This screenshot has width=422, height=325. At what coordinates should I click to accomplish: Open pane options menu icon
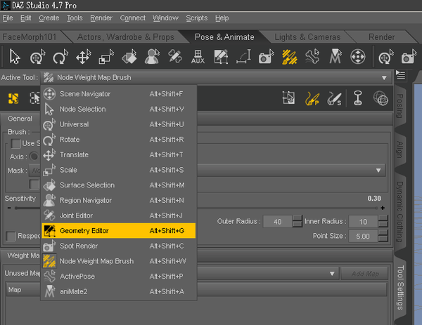pos(400,75)
